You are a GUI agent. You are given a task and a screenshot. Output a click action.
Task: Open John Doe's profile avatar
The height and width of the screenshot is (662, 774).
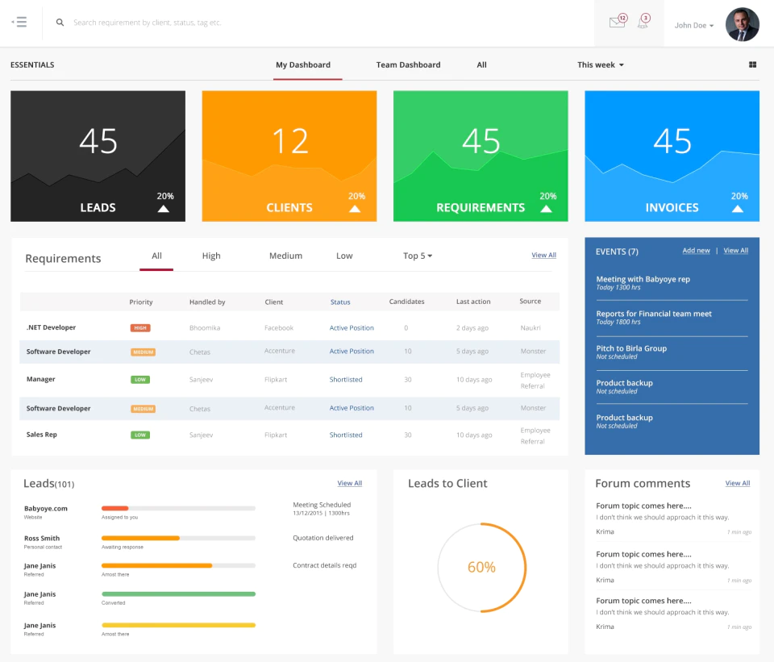(742, 24)
